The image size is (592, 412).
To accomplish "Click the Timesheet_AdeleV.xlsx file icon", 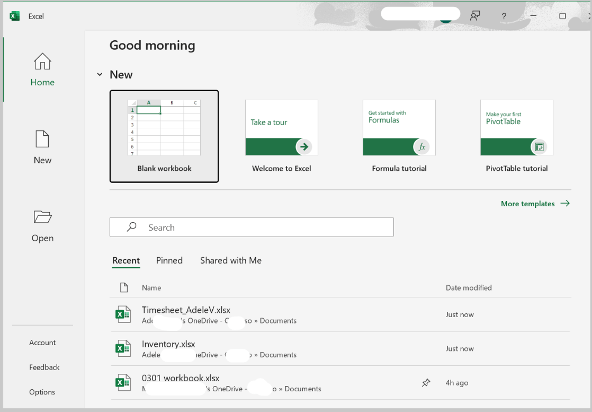I will [x=123, y=314].
